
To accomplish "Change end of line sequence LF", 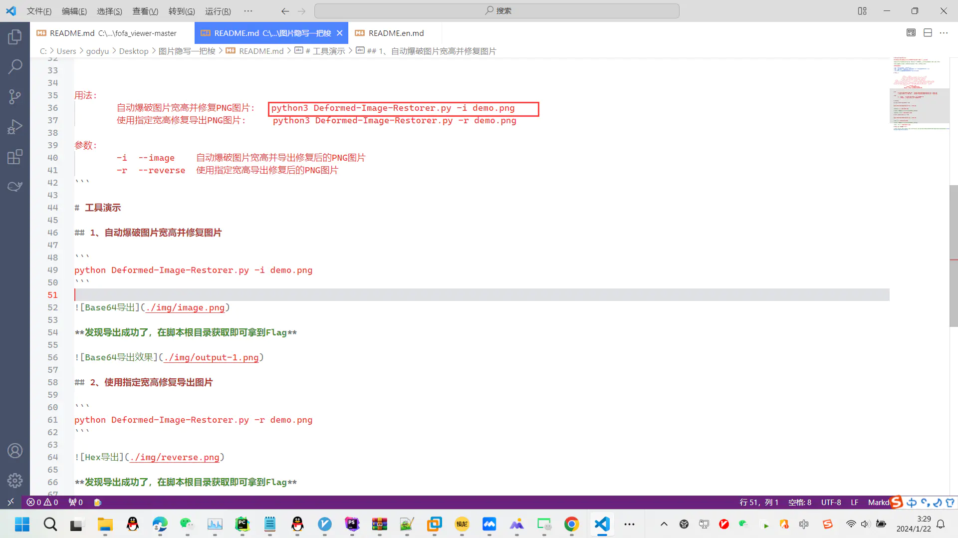I will 854,502.
